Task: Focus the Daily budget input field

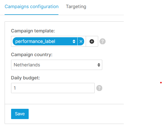Action: [53, 88]
